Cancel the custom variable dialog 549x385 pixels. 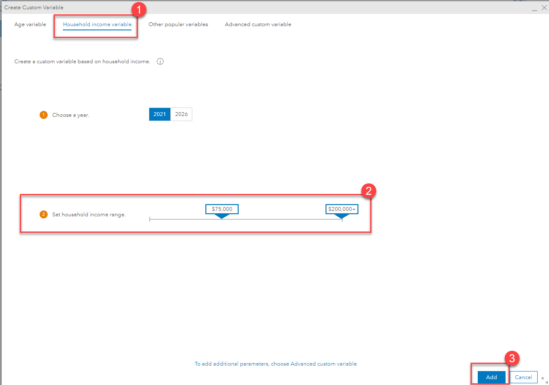[x=523, y=377]
